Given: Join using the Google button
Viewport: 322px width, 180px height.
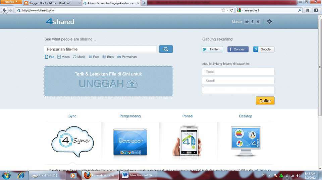Looking at the screenshot, I should (x=264, y=49).
